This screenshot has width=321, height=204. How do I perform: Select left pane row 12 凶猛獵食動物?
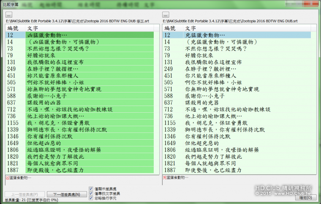tap(80, 35)
